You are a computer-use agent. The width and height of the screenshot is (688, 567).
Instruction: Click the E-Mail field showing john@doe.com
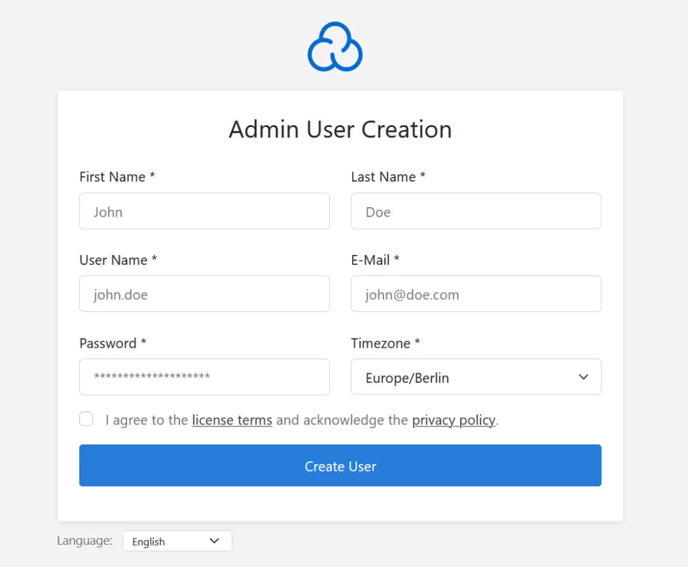point(476,294)
